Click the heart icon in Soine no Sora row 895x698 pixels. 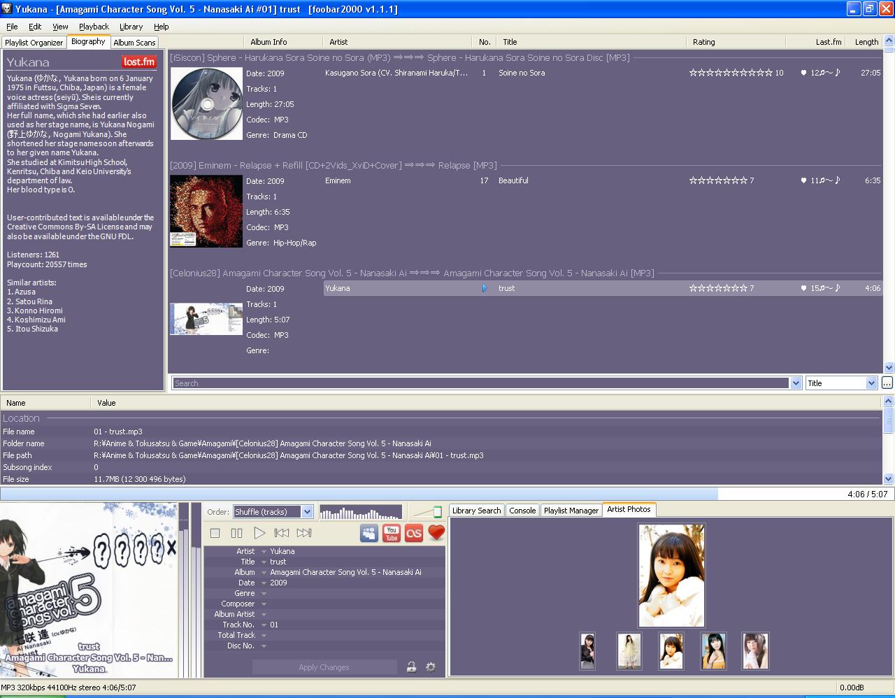tap(803, 73)
